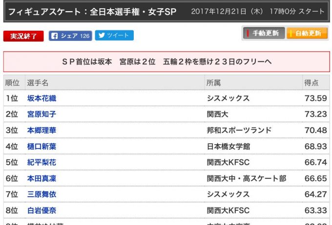Open the 樋口新葉 skater link
332x225 pixels.
41,147
